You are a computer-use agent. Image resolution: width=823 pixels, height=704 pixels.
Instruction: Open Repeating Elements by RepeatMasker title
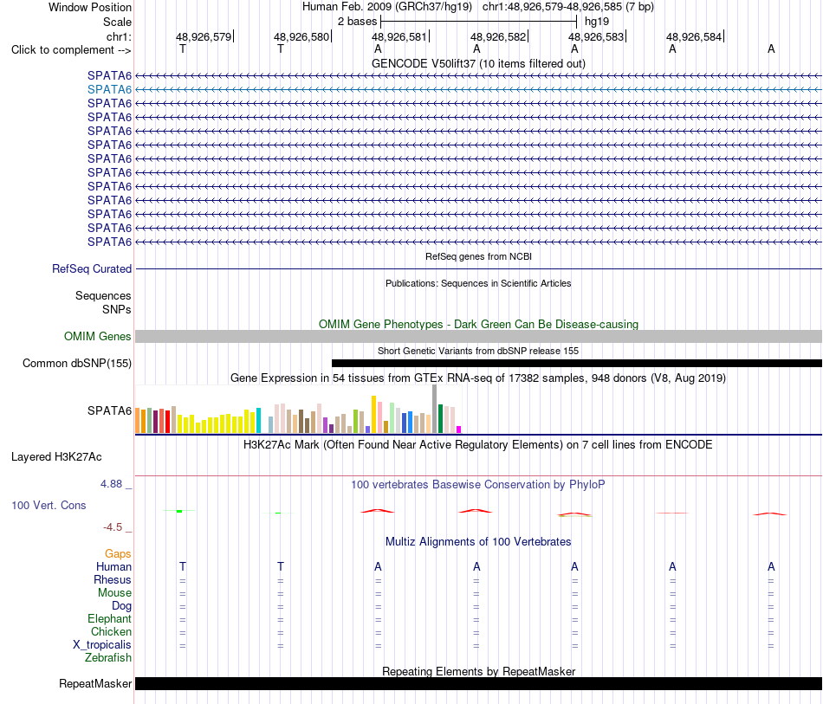click(478, 671)
